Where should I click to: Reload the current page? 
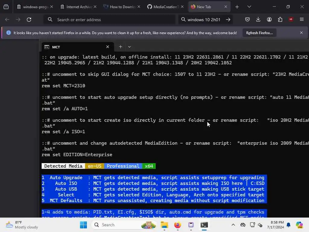point(29,20)
